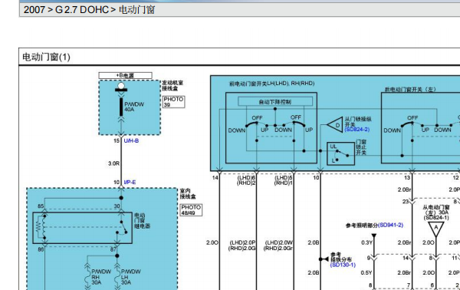Click the 2007 breadcrumb item

tap(34, 10)
